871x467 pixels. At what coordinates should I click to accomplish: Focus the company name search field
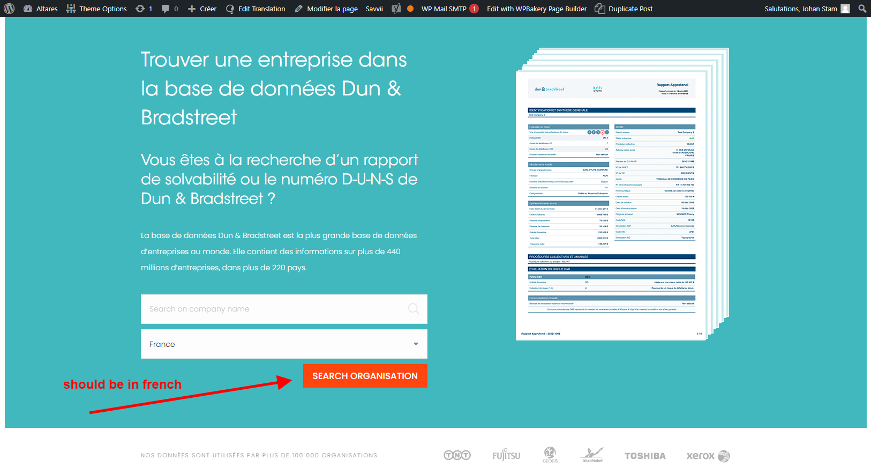pos(284,309)
